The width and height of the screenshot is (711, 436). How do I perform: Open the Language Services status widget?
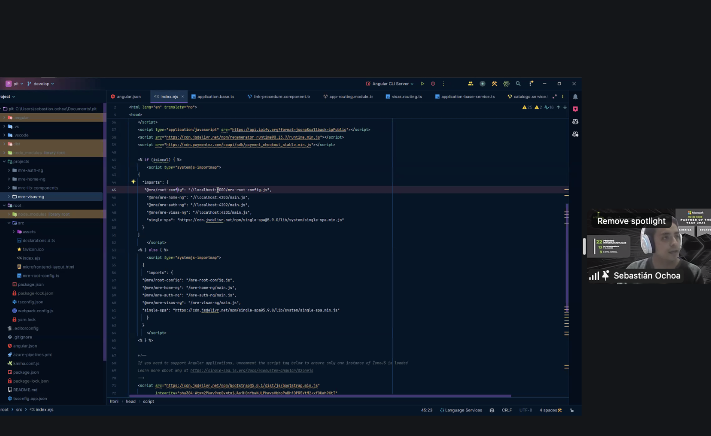461,410
